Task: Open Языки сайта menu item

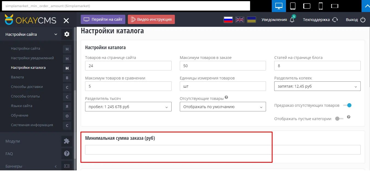Action: point(22,106)
